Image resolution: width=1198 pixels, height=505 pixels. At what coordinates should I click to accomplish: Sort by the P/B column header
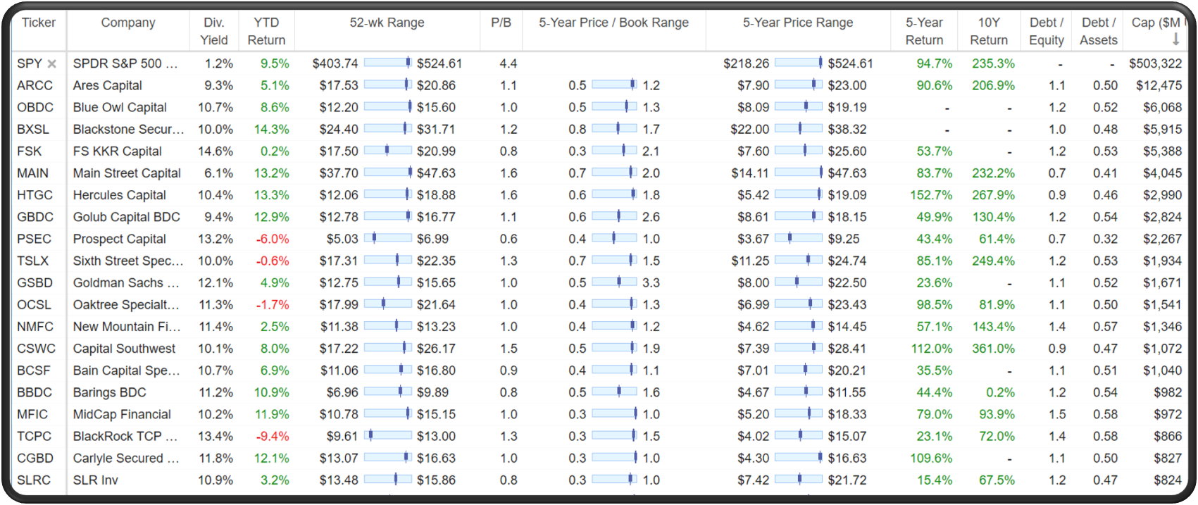point(501,23)
